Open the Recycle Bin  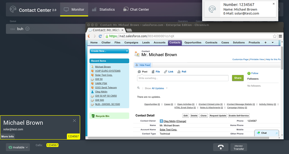(102, 116)
